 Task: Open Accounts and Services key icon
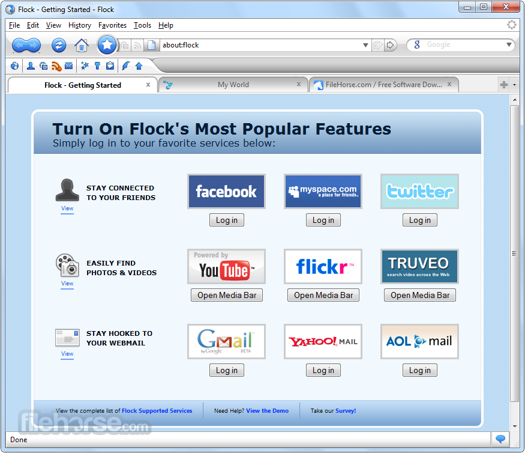[97, 65]
